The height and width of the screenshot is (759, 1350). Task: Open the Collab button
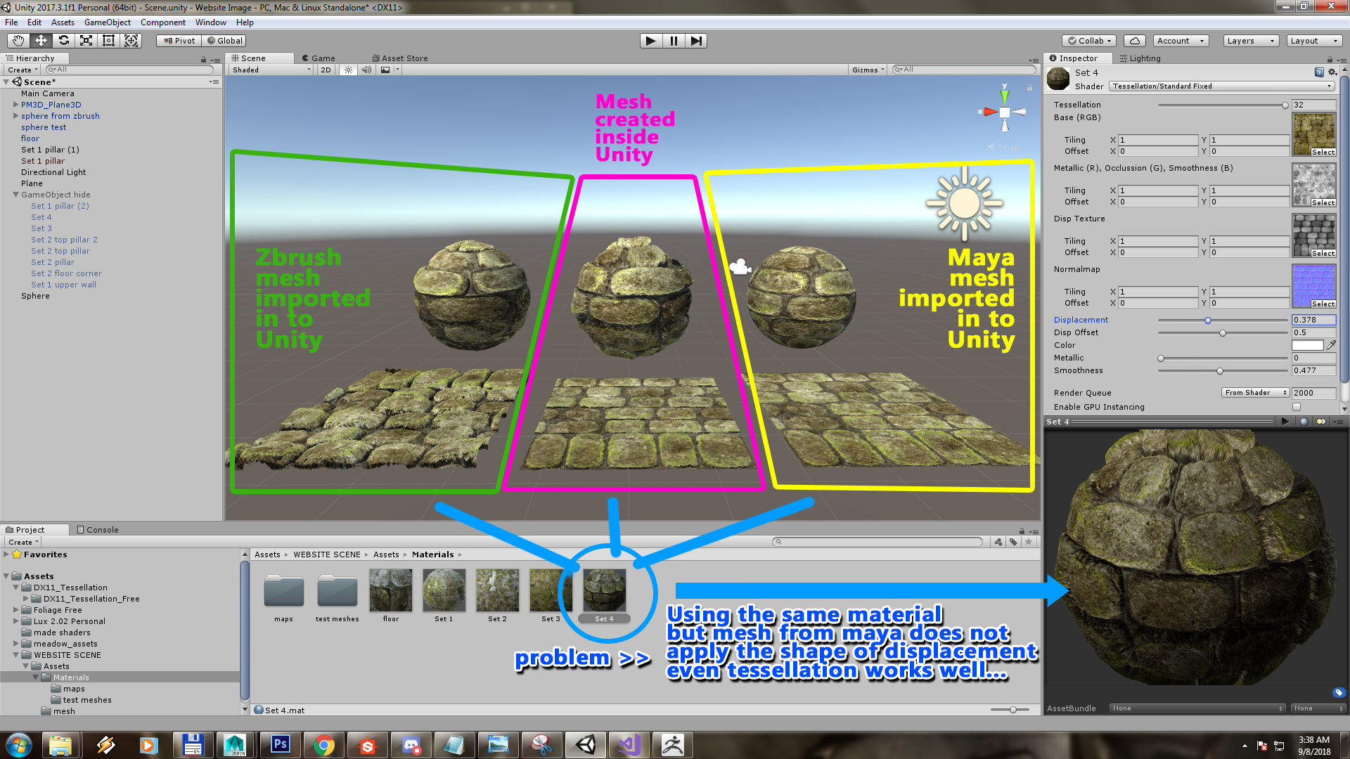click(x=1089, y=41)
